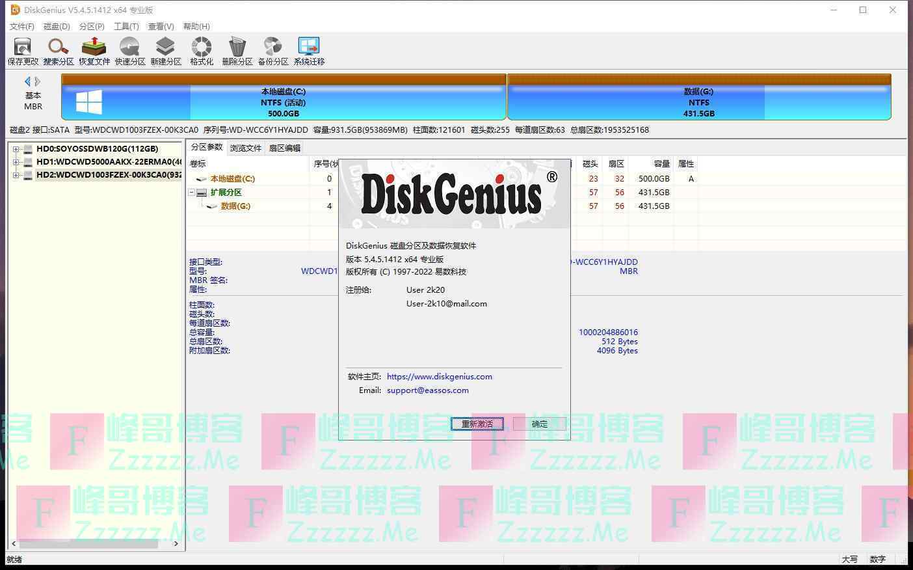Screen dimensions: 913x570
Task: Open Backup Partition (备份分区) tool
Action: point(273,51)
